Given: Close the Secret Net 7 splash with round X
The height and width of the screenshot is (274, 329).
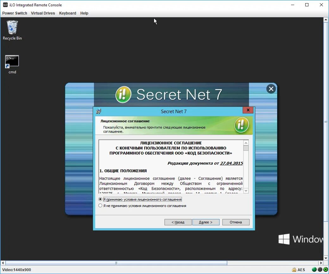Looking at the screenshot, I should pos(271,89).
